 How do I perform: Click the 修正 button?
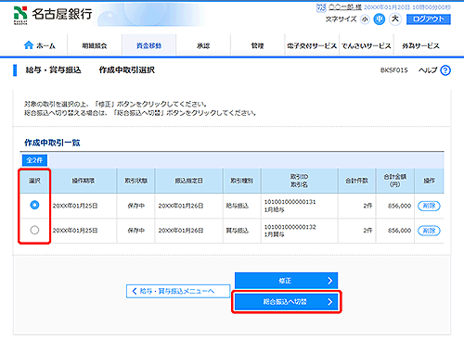click(x=286, y=281)
